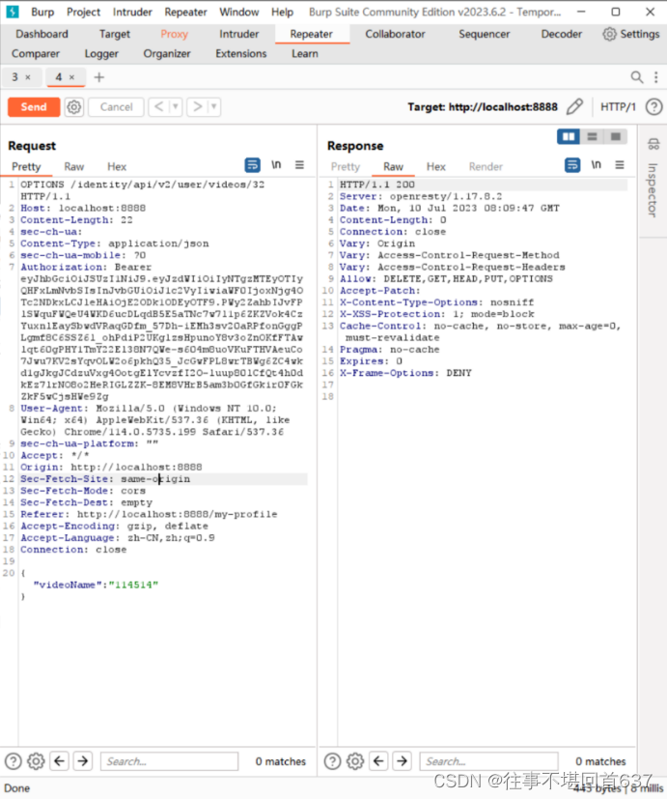The height and width of the screenshot is (799, 667).
Task: Jump to next request search match
Action: point(83,761)
